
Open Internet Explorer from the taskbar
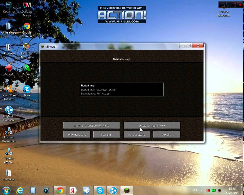[x=20, y=190]
